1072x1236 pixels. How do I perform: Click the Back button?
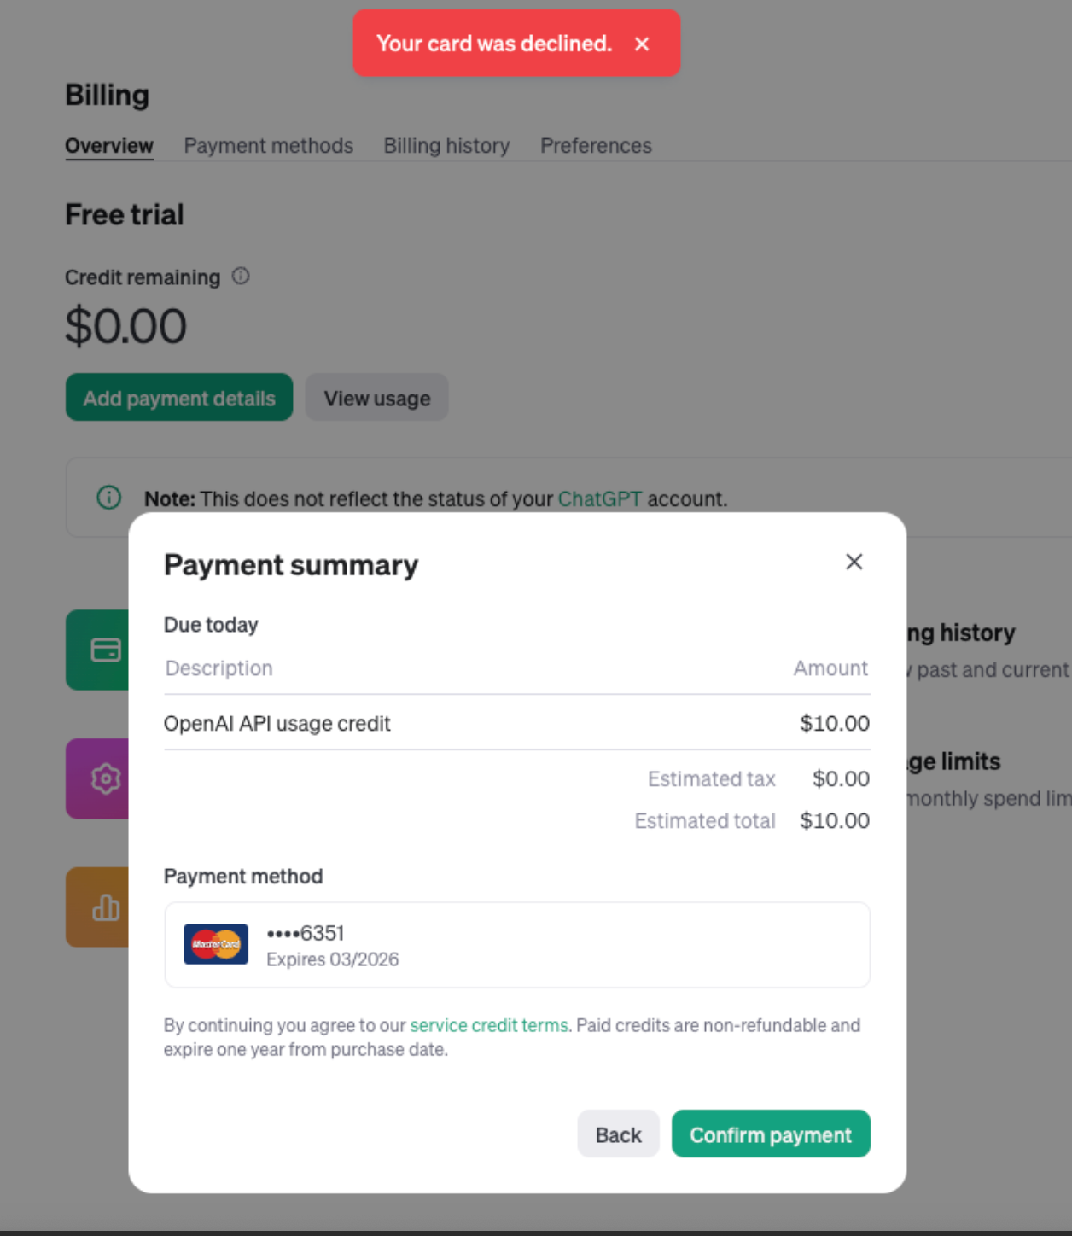[618, 1134]
